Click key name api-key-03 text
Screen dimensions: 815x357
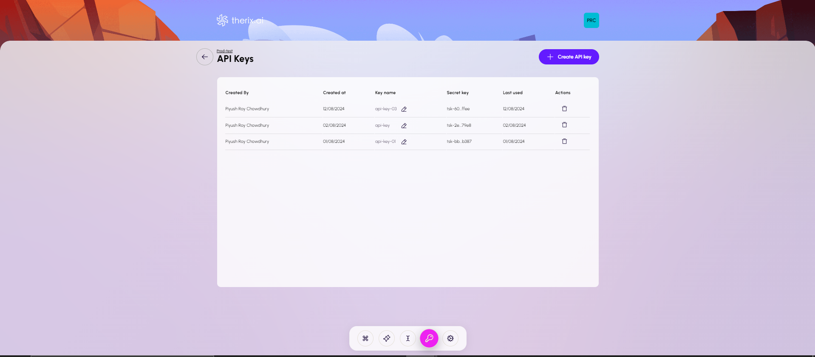(x=386, y=109)
